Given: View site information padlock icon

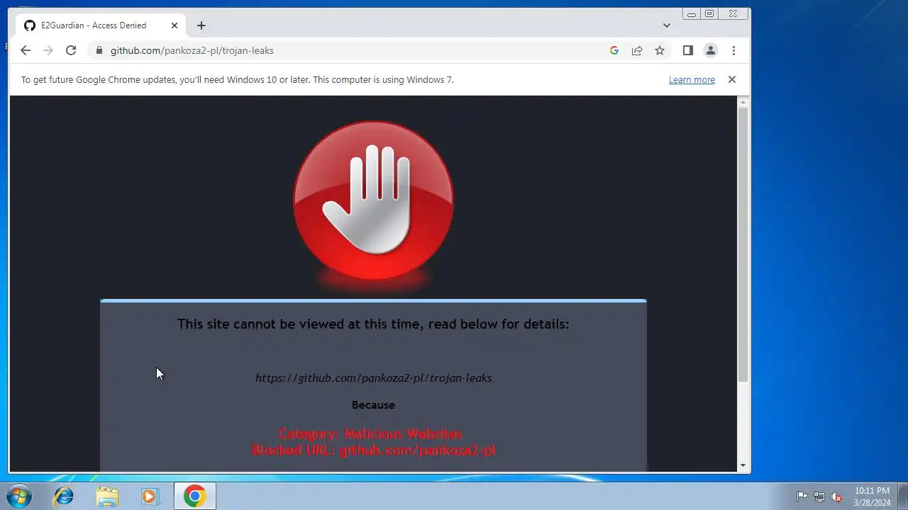Looking at the screenshot, I should point(99,50).
